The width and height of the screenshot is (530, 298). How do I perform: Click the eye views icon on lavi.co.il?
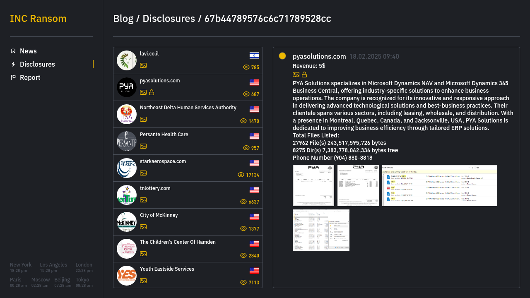tap(246, 67)
